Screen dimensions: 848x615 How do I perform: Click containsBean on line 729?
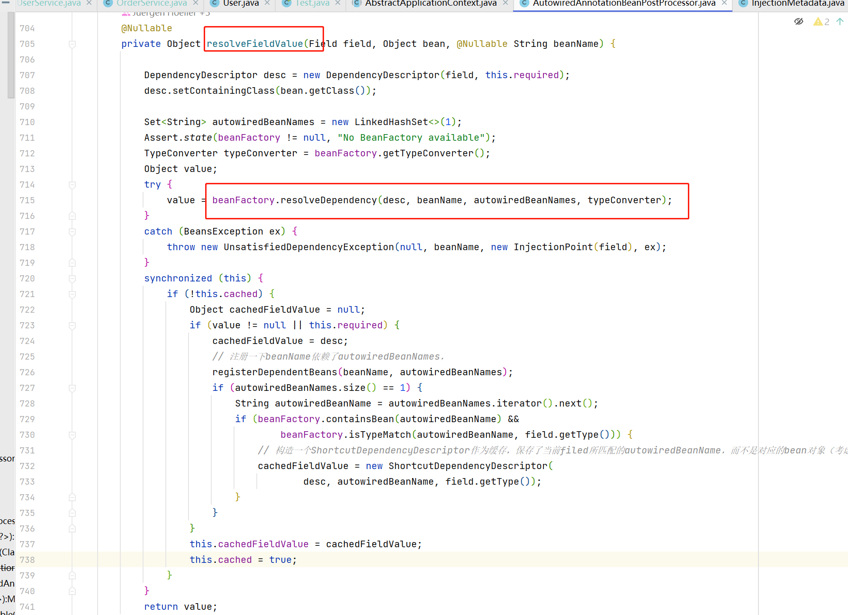[360, 419]
